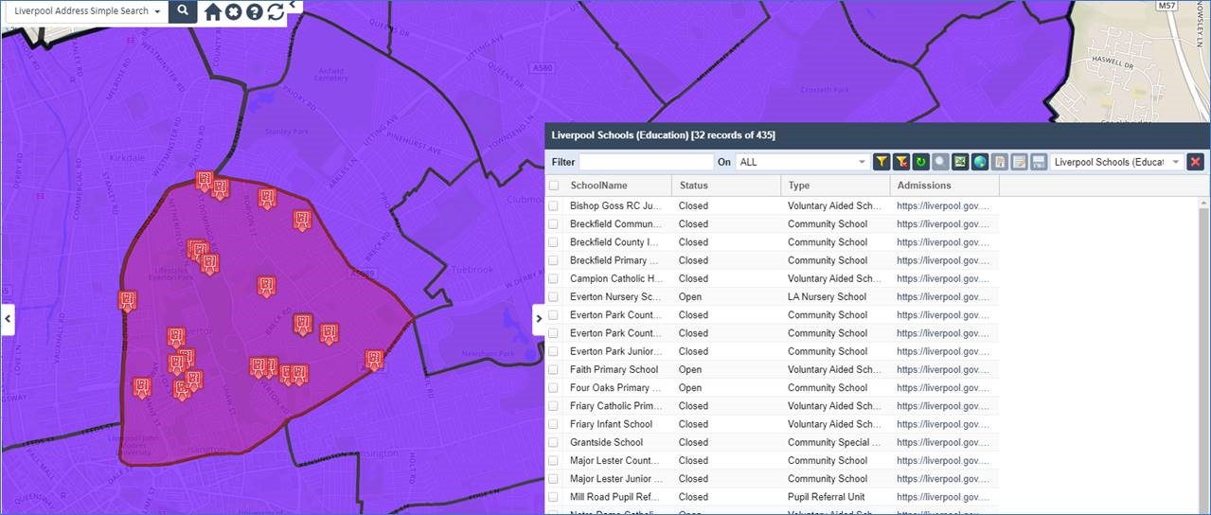This screenshot has width=1211, height=515.
Task: Go to the home map view
Action: point(213,11)
